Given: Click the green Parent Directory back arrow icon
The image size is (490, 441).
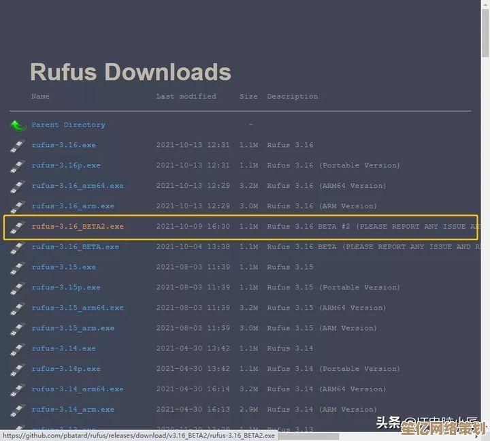Looking at the screenshot, I should (x=18, y=125).
